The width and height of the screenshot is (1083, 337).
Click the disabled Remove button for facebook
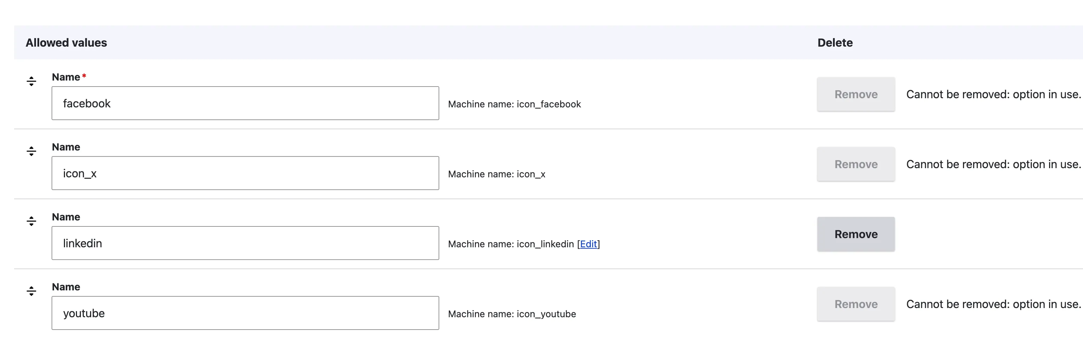[x=856, y=94]
